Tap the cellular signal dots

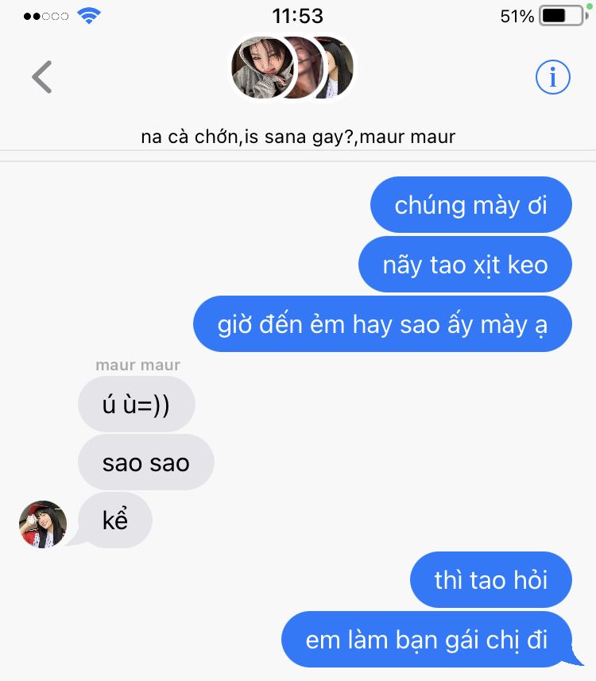pos(46,17)
